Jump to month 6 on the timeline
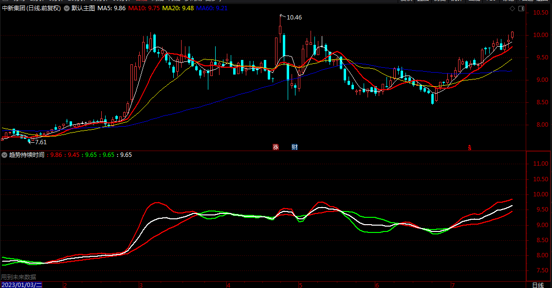 click(377, 285)
